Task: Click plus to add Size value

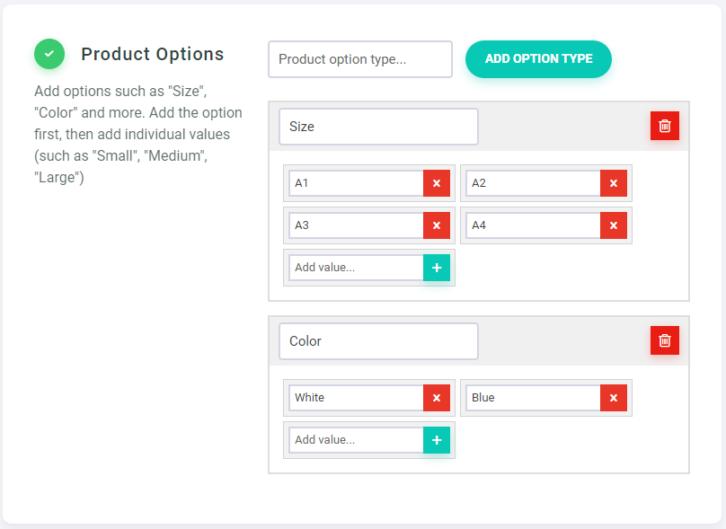Action: [437, 268]
